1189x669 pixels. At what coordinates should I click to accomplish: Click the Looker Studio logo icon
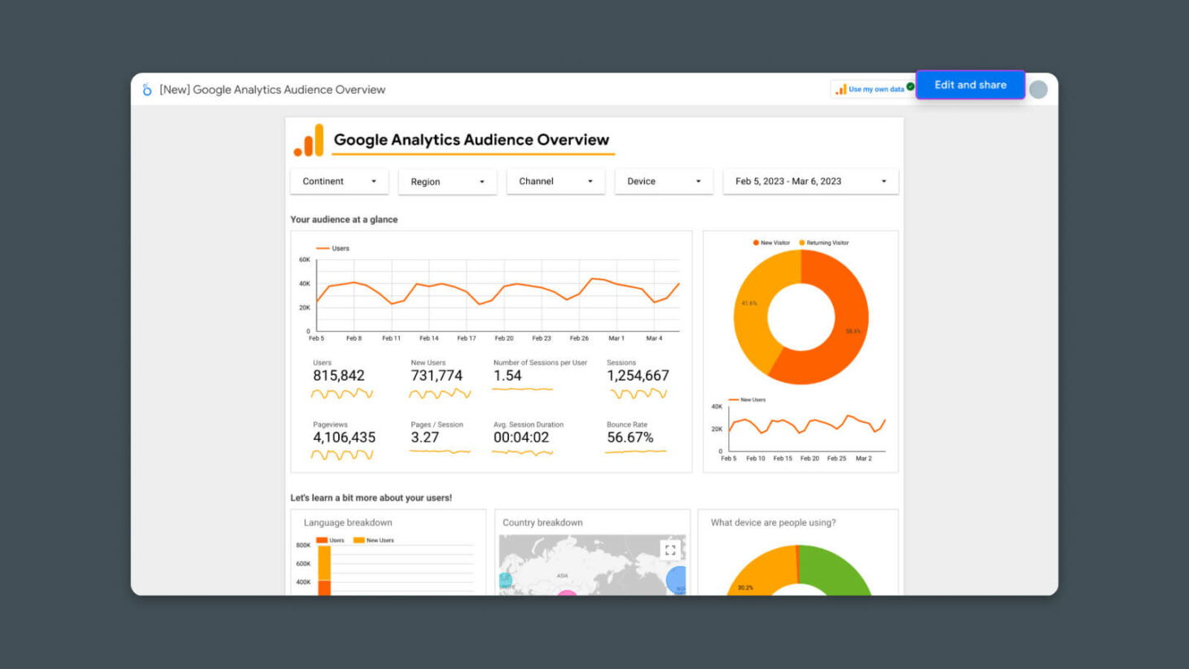pyautogui.click(x=147, y=90)
